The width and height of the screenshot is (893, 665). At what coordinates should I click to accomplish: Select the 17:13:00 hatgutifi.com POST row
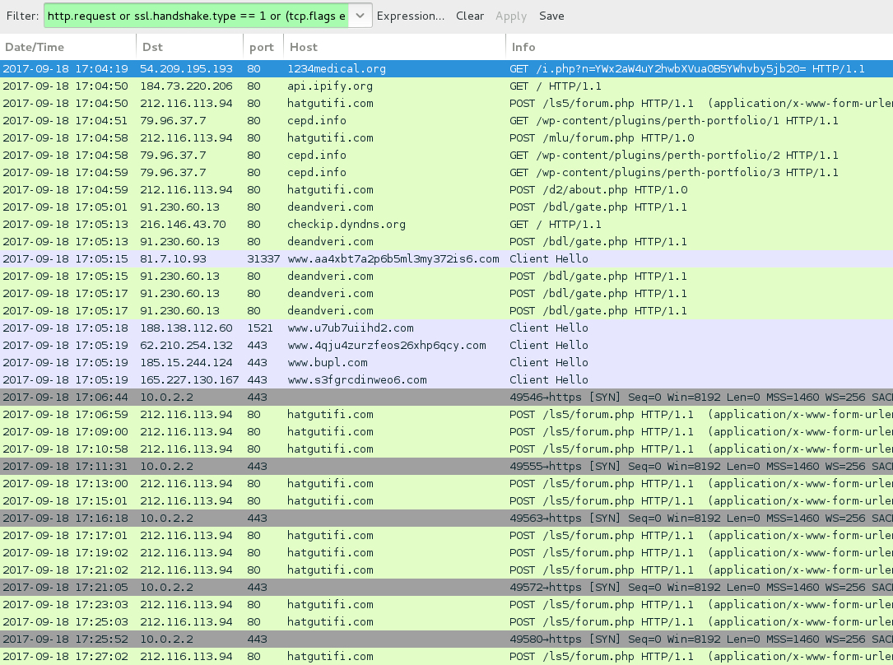click(446, 483)
